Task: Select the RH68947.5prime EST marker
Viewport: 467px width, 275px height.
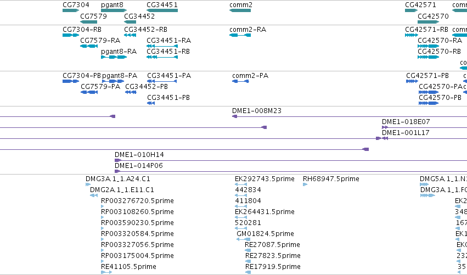Action: point(305,185)
